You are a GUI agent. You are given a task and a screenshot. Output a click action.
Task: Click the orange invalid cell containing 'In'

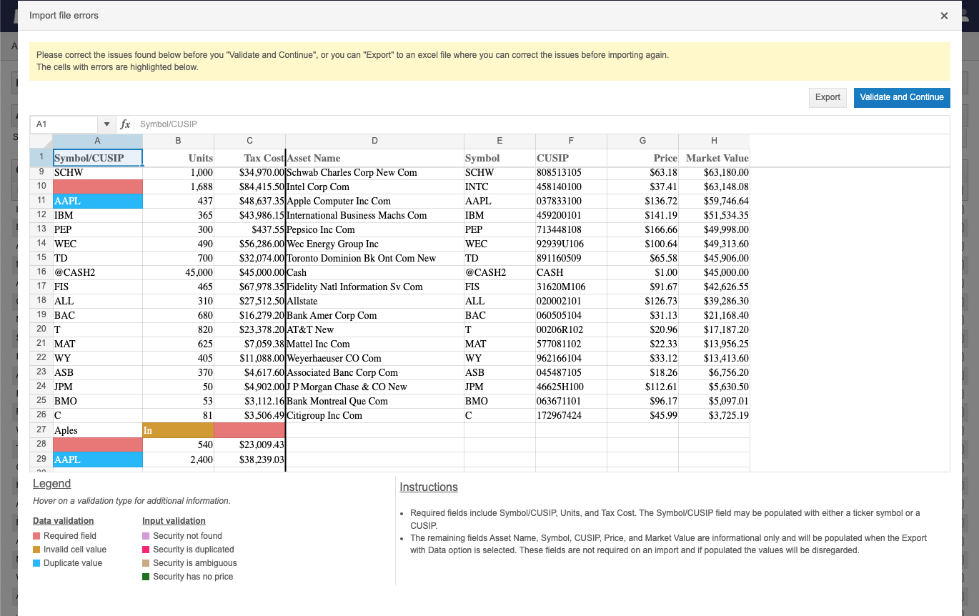[x=178, y=430]
